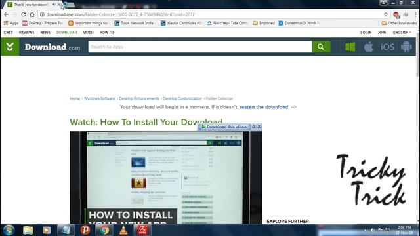Open File Explorer from taskbar
Image resolution: width=420 pixels, height=236 pixels.
[x=28, y=230]
